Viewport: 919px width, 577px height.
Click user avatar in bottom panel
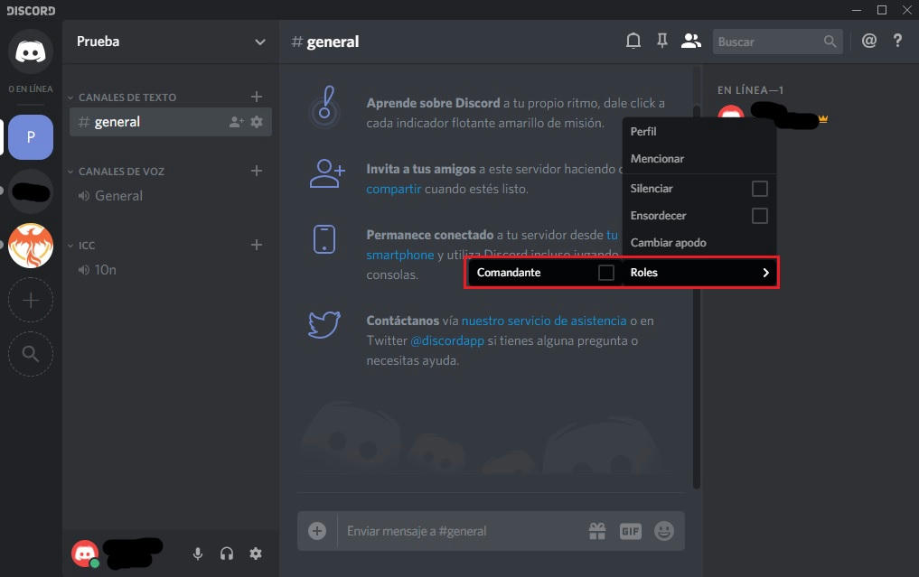click(x=85, y=554)
